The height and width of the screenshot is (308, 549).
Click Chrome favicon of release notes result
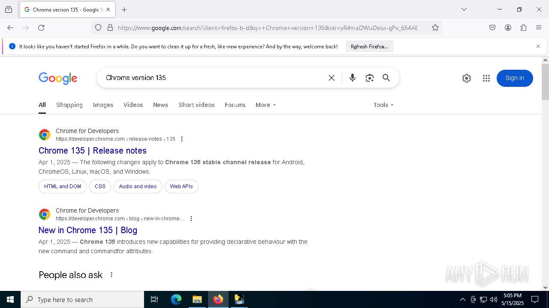tap(45, 135)
